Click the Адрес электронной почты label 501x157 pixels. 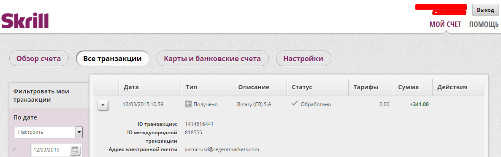click(143, 149)
